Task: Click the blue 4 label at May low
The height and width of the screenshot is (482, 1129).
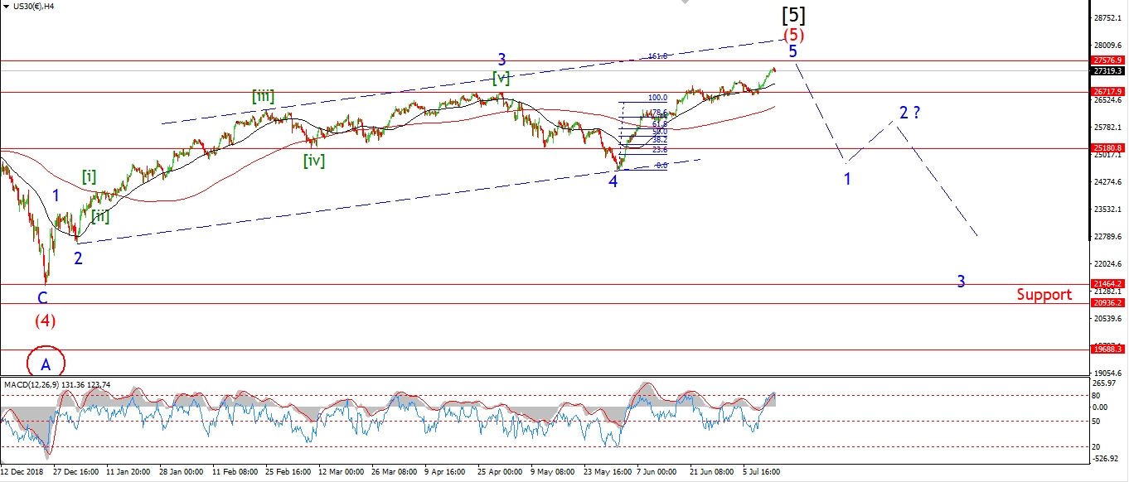Action: click(x=613, y=181)
